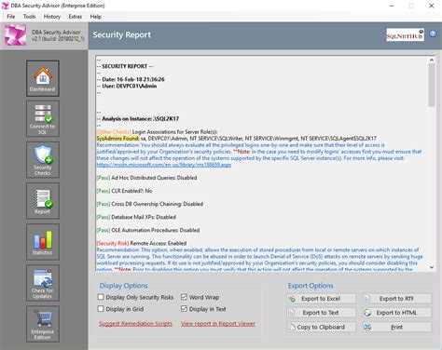Image resolution: width=442 pixels, height=350 pixels.
Task: Enable Display in Grid checkbox
Action: pyautogui.click(x=101, y=309)
